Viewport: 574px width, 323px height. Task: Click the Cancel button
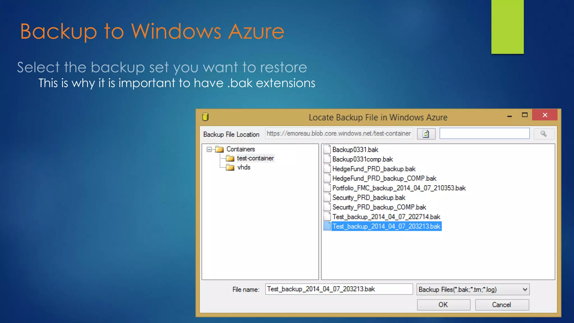click(x=502, y=305)
